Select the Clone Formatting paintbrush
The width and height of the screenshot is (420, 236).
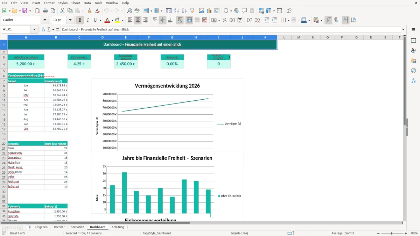pos(90,11)
